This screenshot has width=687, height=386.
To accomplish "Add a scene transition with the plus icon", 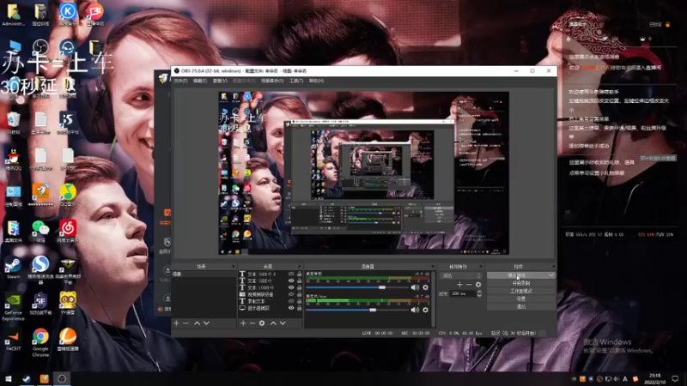I will pyautogui.click(x=459, y=285).
